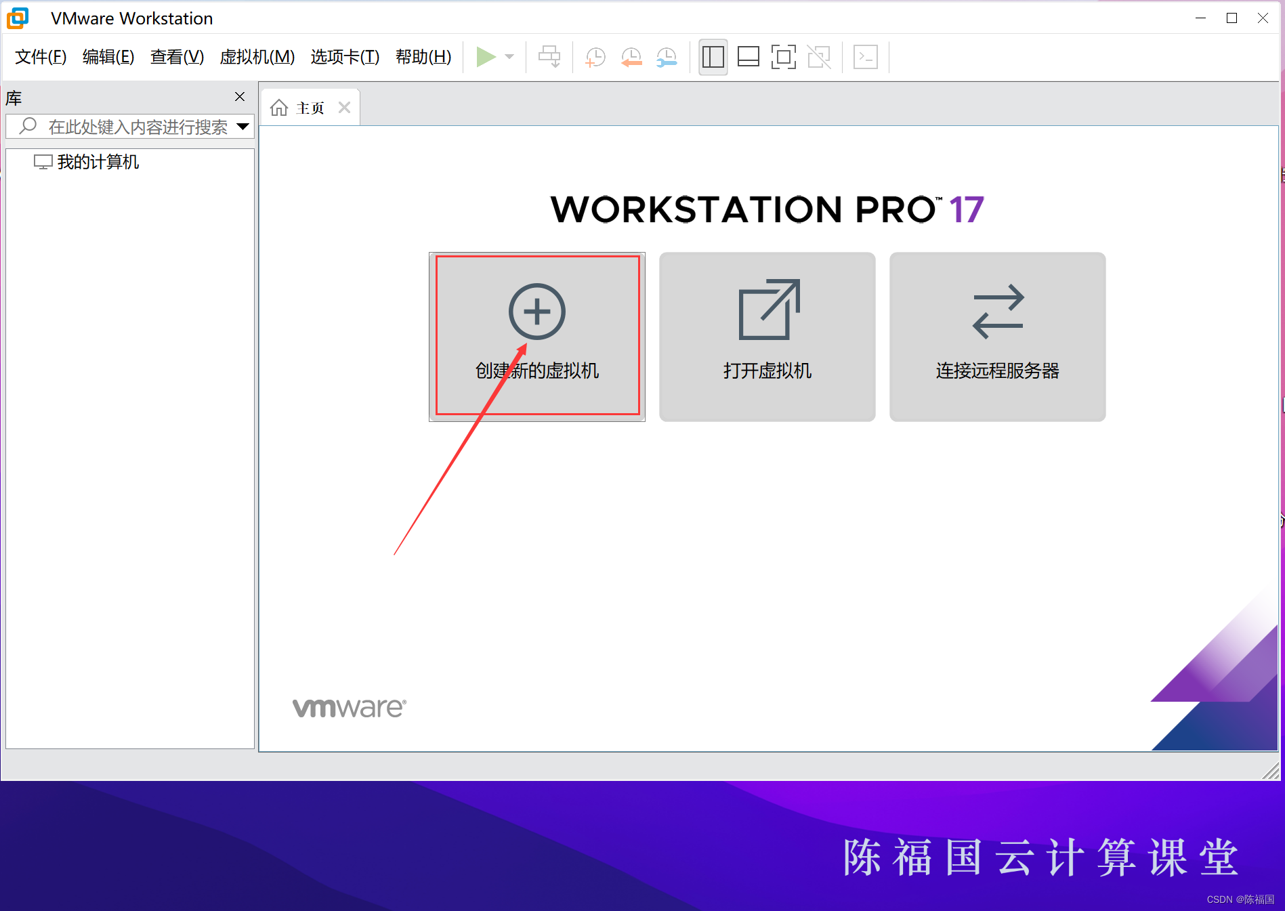Open the 选项卡(T) menu
1285x911 pixels.
click(345, 57)
